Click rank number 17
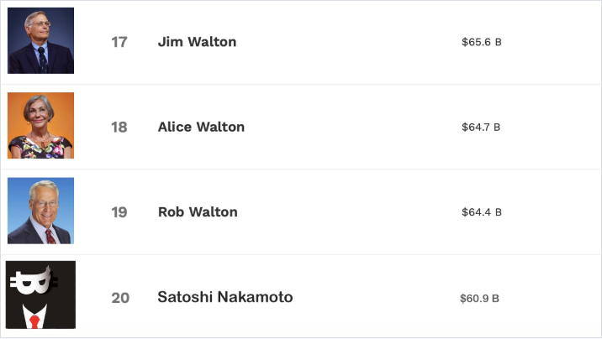 [119, 42]
